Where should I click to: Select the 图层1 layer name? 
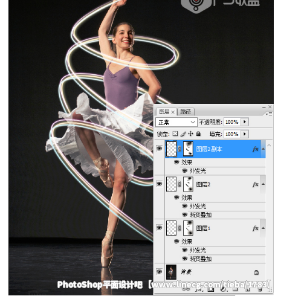tap(203, 228)
